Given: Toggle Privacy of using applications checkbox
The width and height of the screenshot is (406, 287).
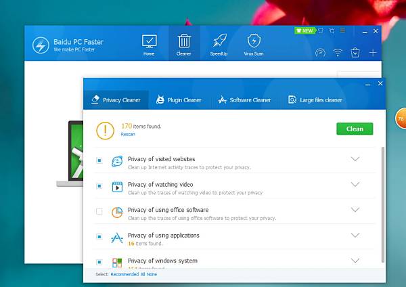Looking at the screenshot, I should (99, 236).
